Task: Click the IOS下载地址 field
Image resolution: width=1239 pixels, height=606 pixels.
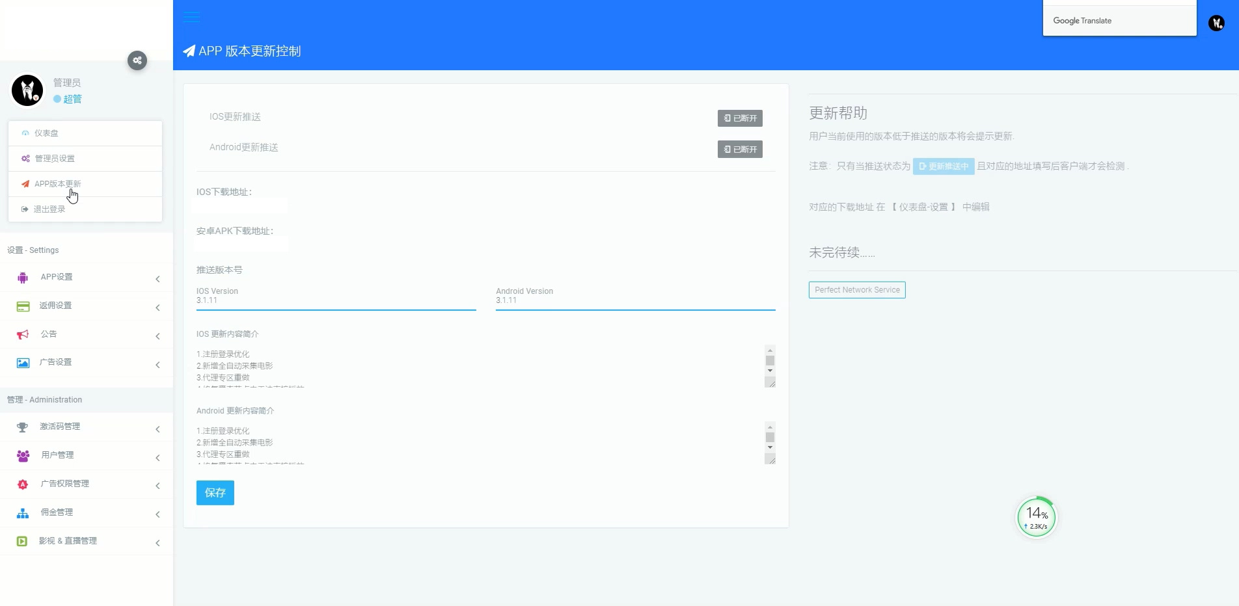Action: [x=241, y=206]
